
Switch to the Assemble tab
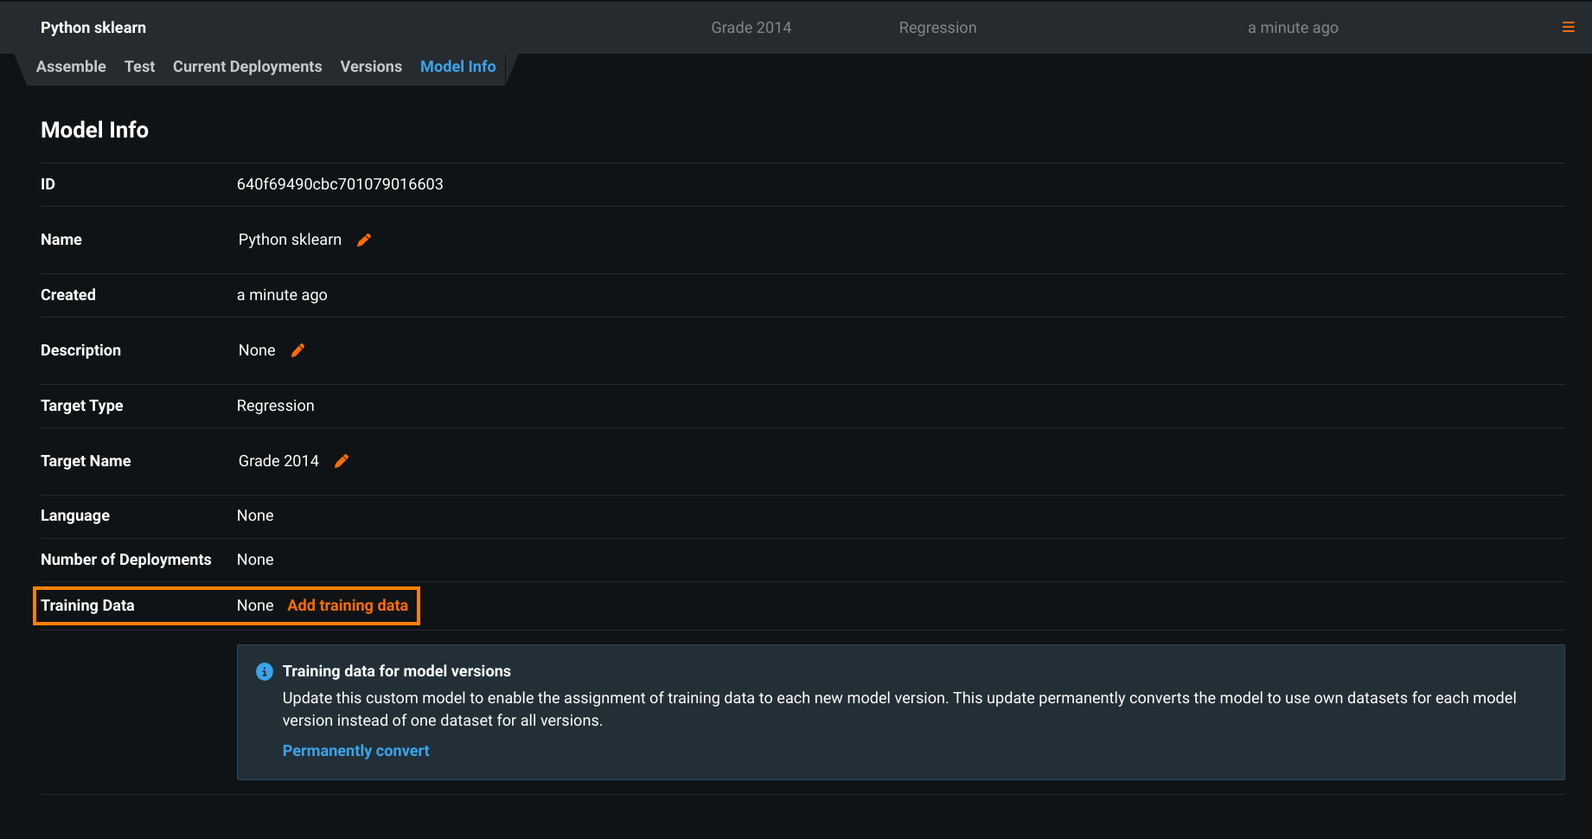(x=71, y=67)
